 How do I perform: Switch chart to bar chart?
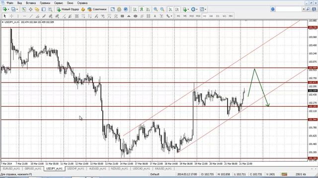[135, 9]
